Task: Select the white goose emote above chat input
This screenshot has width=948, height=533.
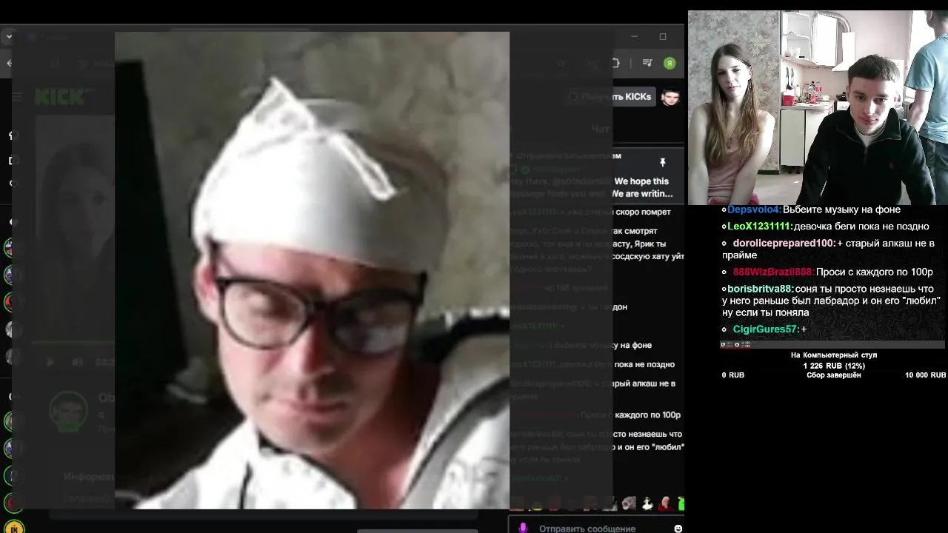Action: (647, 504)
